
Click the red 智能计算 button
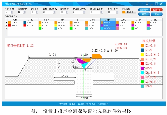[x=156, y=10]
